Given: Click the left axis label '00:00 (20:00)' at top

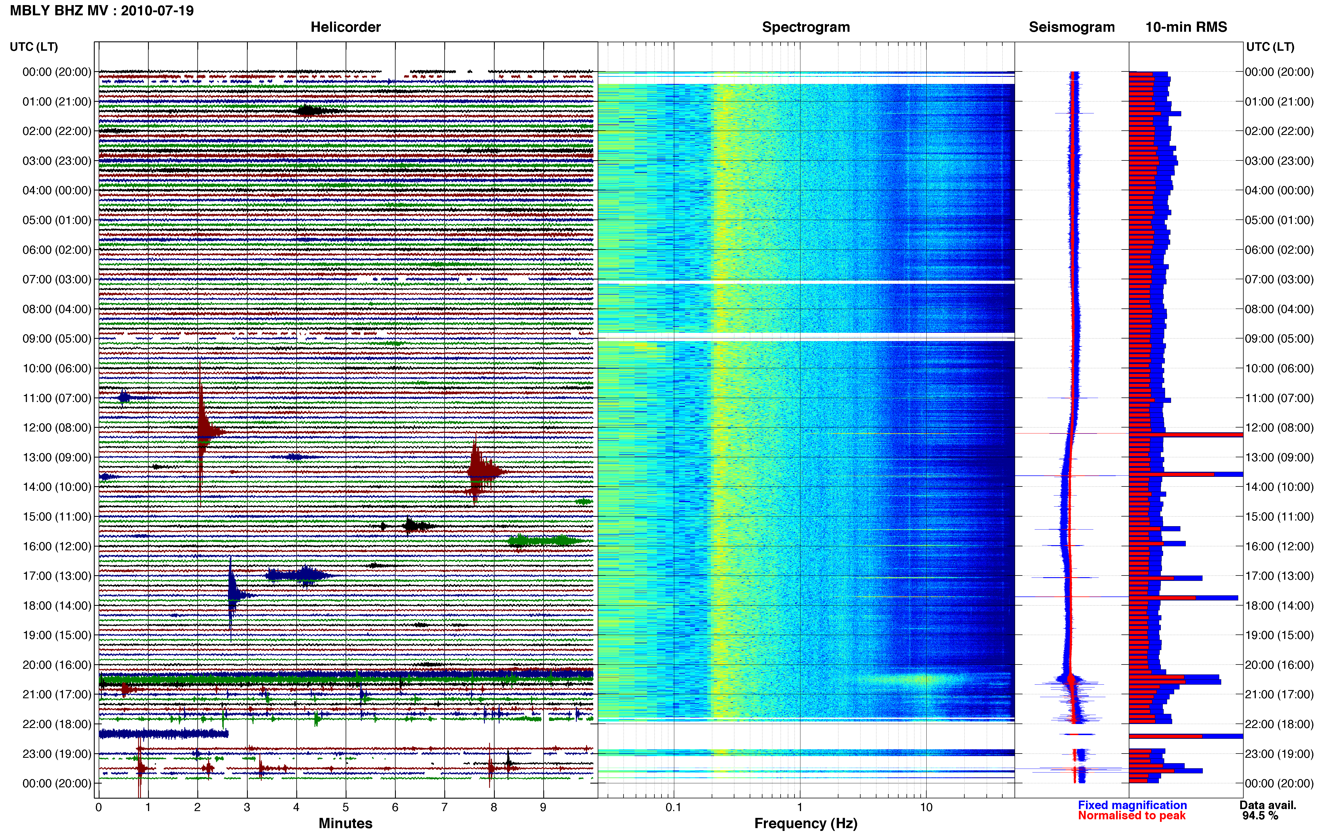Looking at the screenshot, I should [x=57, y=72].
